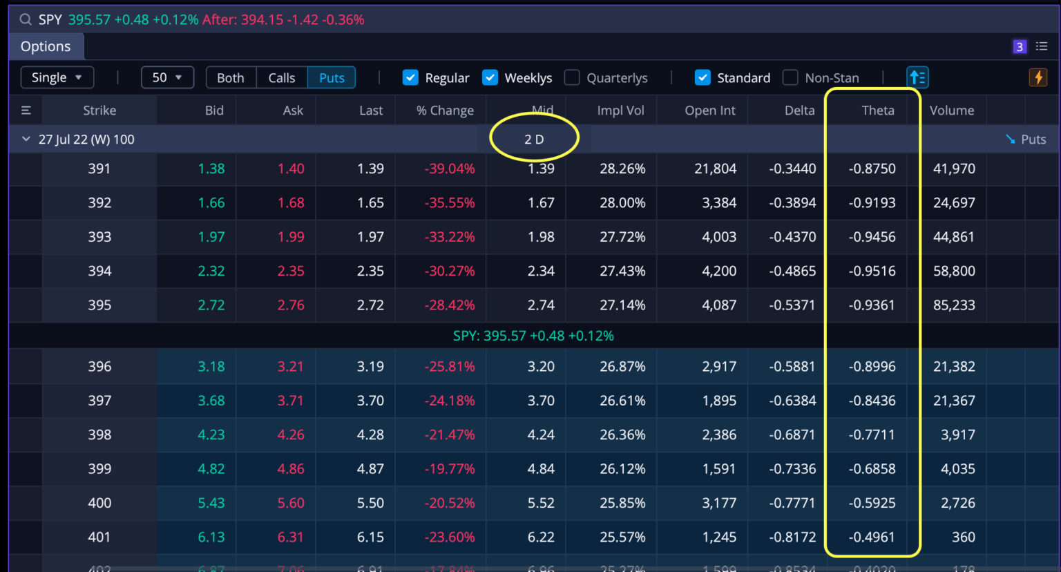Select the 391 strike cell
Image resolution: width=1061 pixels, height=572 pixels.
(x=99, y=169)
